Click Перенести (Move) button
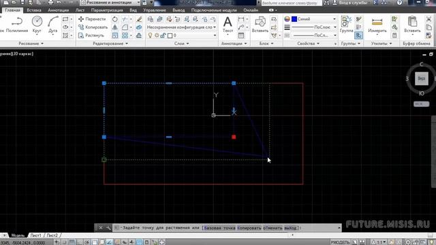The width and height of the screenshot is (436, 245). [92, 19]
